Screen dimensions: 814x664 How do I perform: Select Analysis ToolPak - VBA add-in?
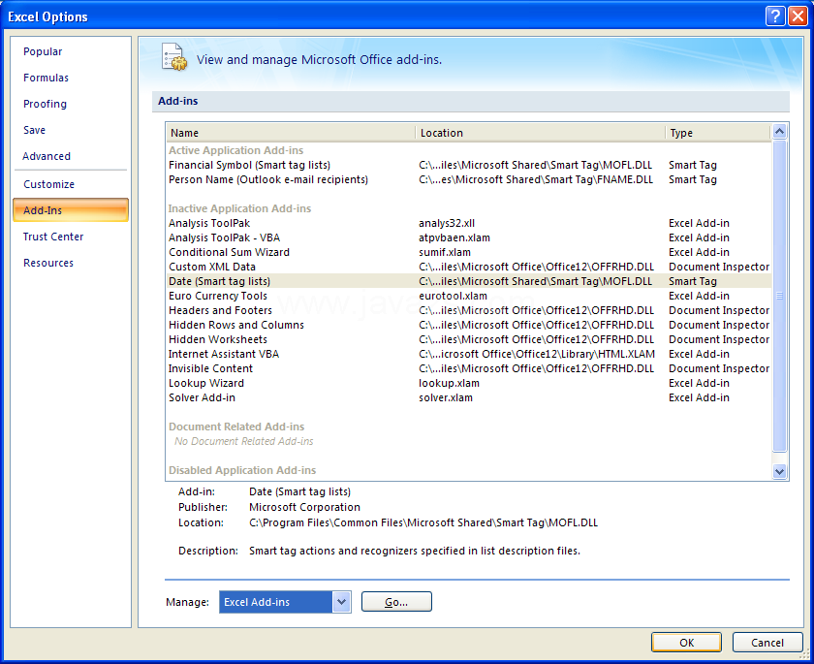[469, 237]
